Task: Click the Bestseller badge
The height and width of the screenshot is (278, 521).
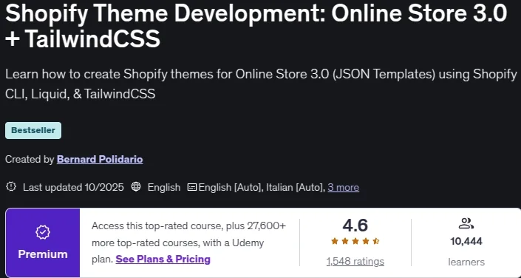Action: point(33,130)
